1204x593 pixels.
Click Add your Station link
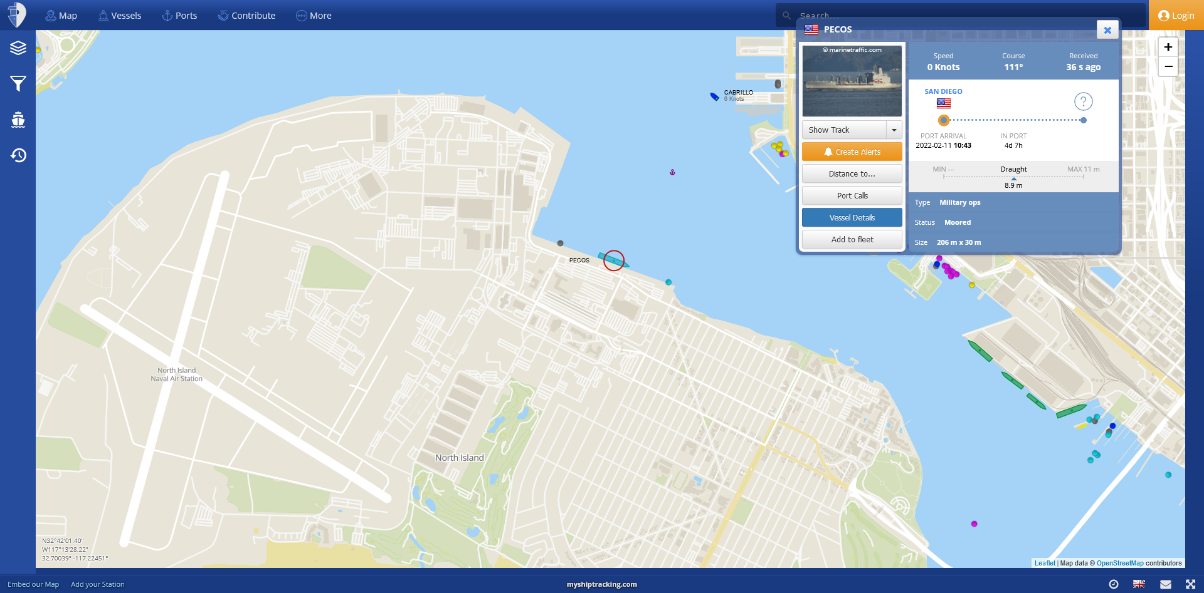click(98, 584)
